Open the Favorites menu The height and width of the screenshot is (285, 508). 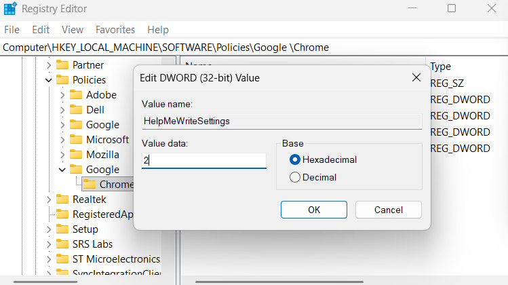115,30
